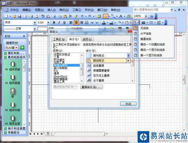Switch to the 工具栏 tab
Viewport: 188px width, 143px height.
59,39
